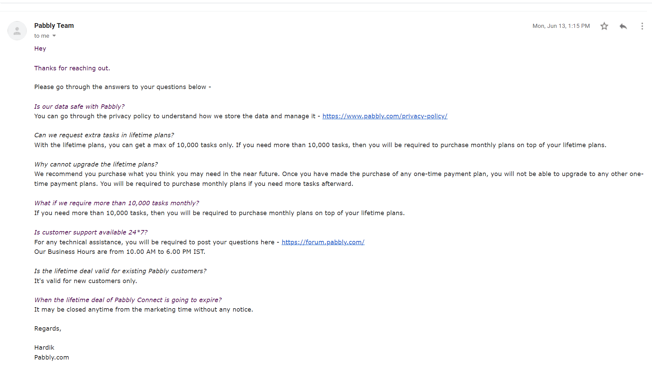The width and height of the screenshot is (652, 367).
Task: Click the "Thanks for reaching out." line
Action: [x=72, y=68]
